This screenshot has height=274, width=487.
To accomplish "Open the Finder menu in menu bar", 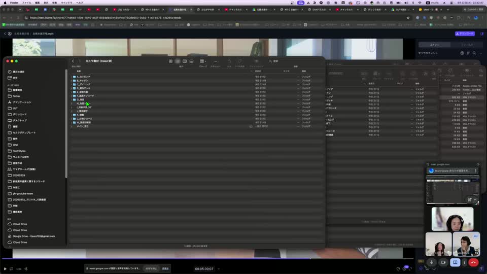I will pyautogui.click(x=14, y=3).
